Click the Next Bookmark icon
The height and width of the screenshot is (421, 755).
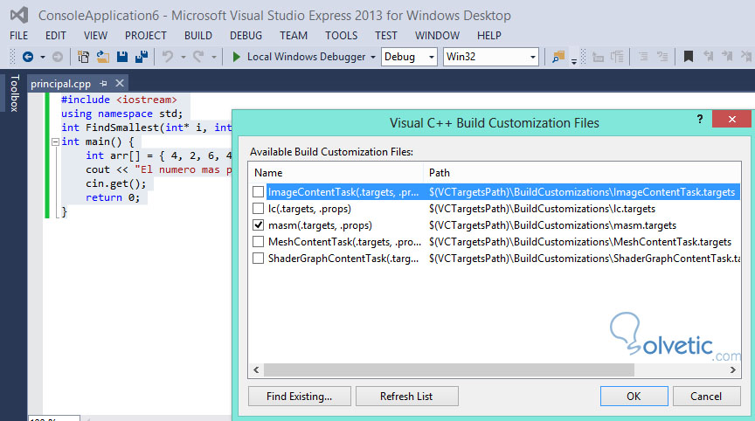726,57
